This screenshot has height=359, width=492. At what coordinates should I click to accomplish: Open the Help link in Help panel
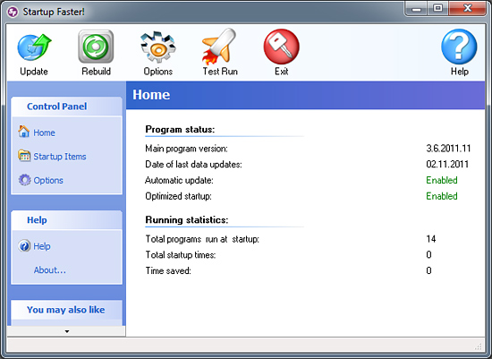pyautogui.click(x=42, y=246)
